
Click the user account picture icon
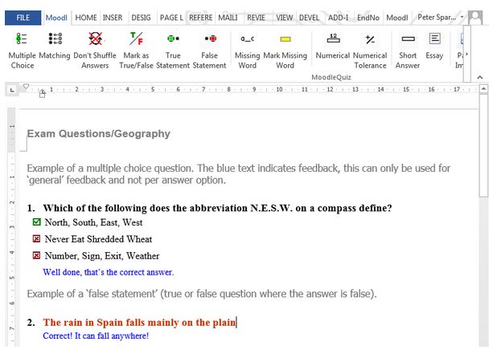(475, 18)
